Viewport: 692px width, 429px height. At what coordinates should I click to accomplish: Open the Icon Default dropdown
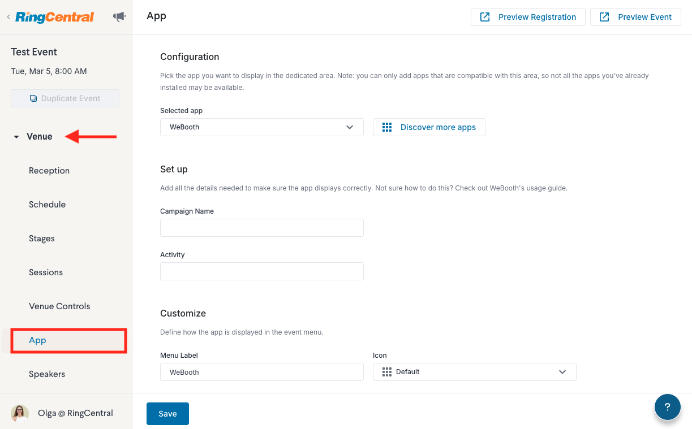pyautogui.click(x=475, y=372)
